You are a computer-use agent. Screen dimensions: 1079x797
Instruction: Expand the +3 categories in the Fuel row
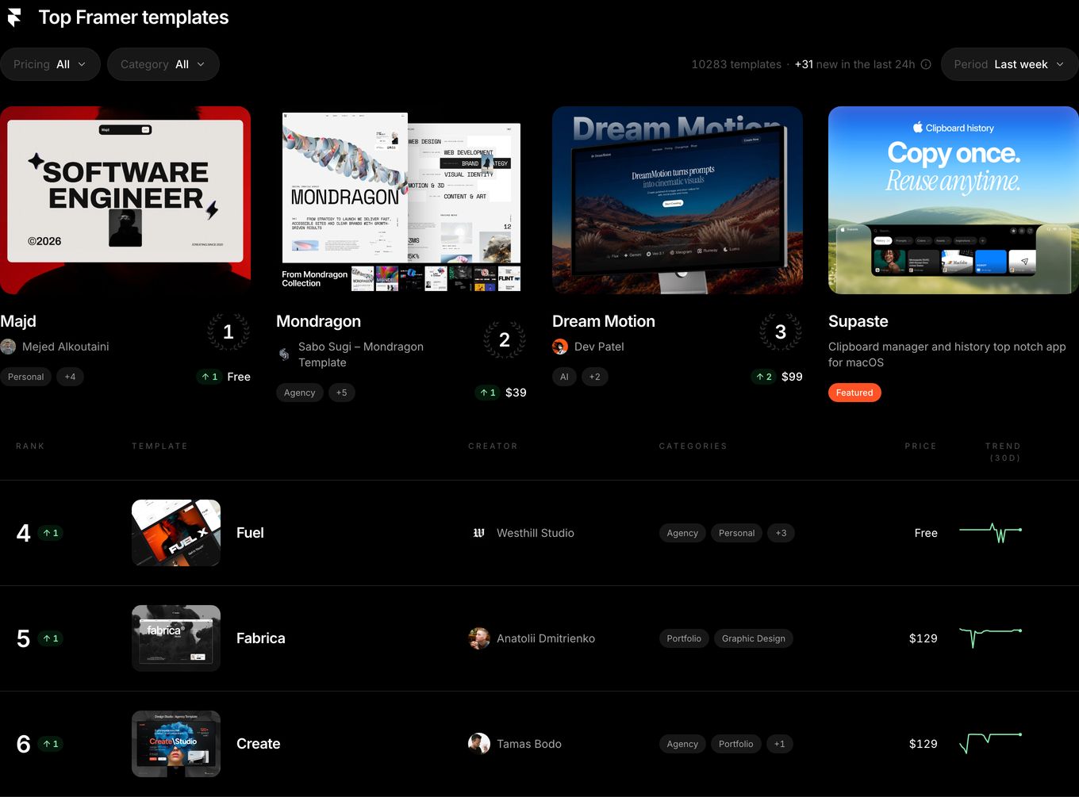[781, 533]
